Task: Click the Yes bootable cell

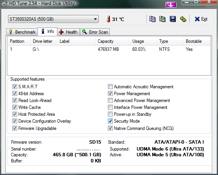Action: pyautogui.click(x=189, y=49)
